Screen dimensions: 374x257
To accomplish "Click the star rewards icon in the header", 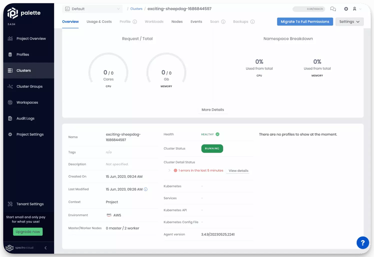I will [x=346, y=9].
